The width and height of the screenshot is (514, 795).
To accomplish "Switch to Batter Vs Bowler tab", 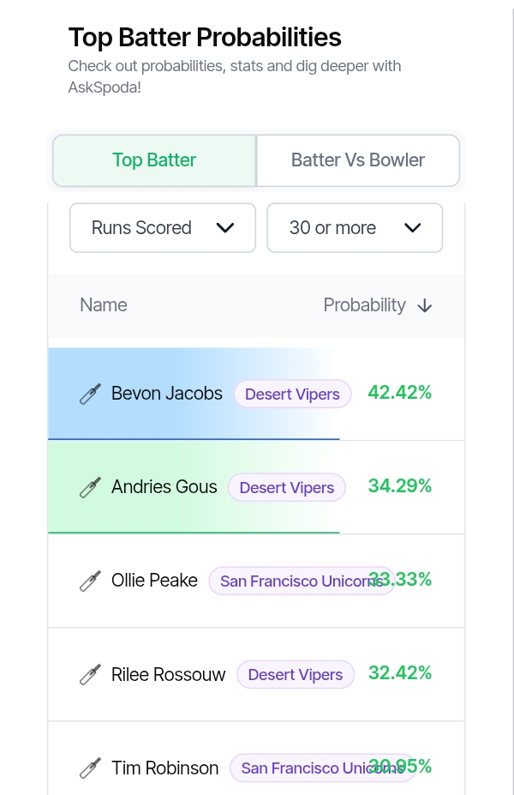I will (x=358, y=160).
